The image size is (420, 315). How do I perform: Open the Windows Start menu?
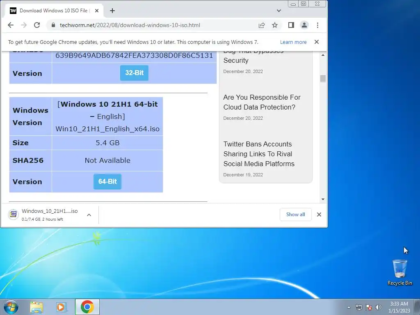(x=11, y=307)
